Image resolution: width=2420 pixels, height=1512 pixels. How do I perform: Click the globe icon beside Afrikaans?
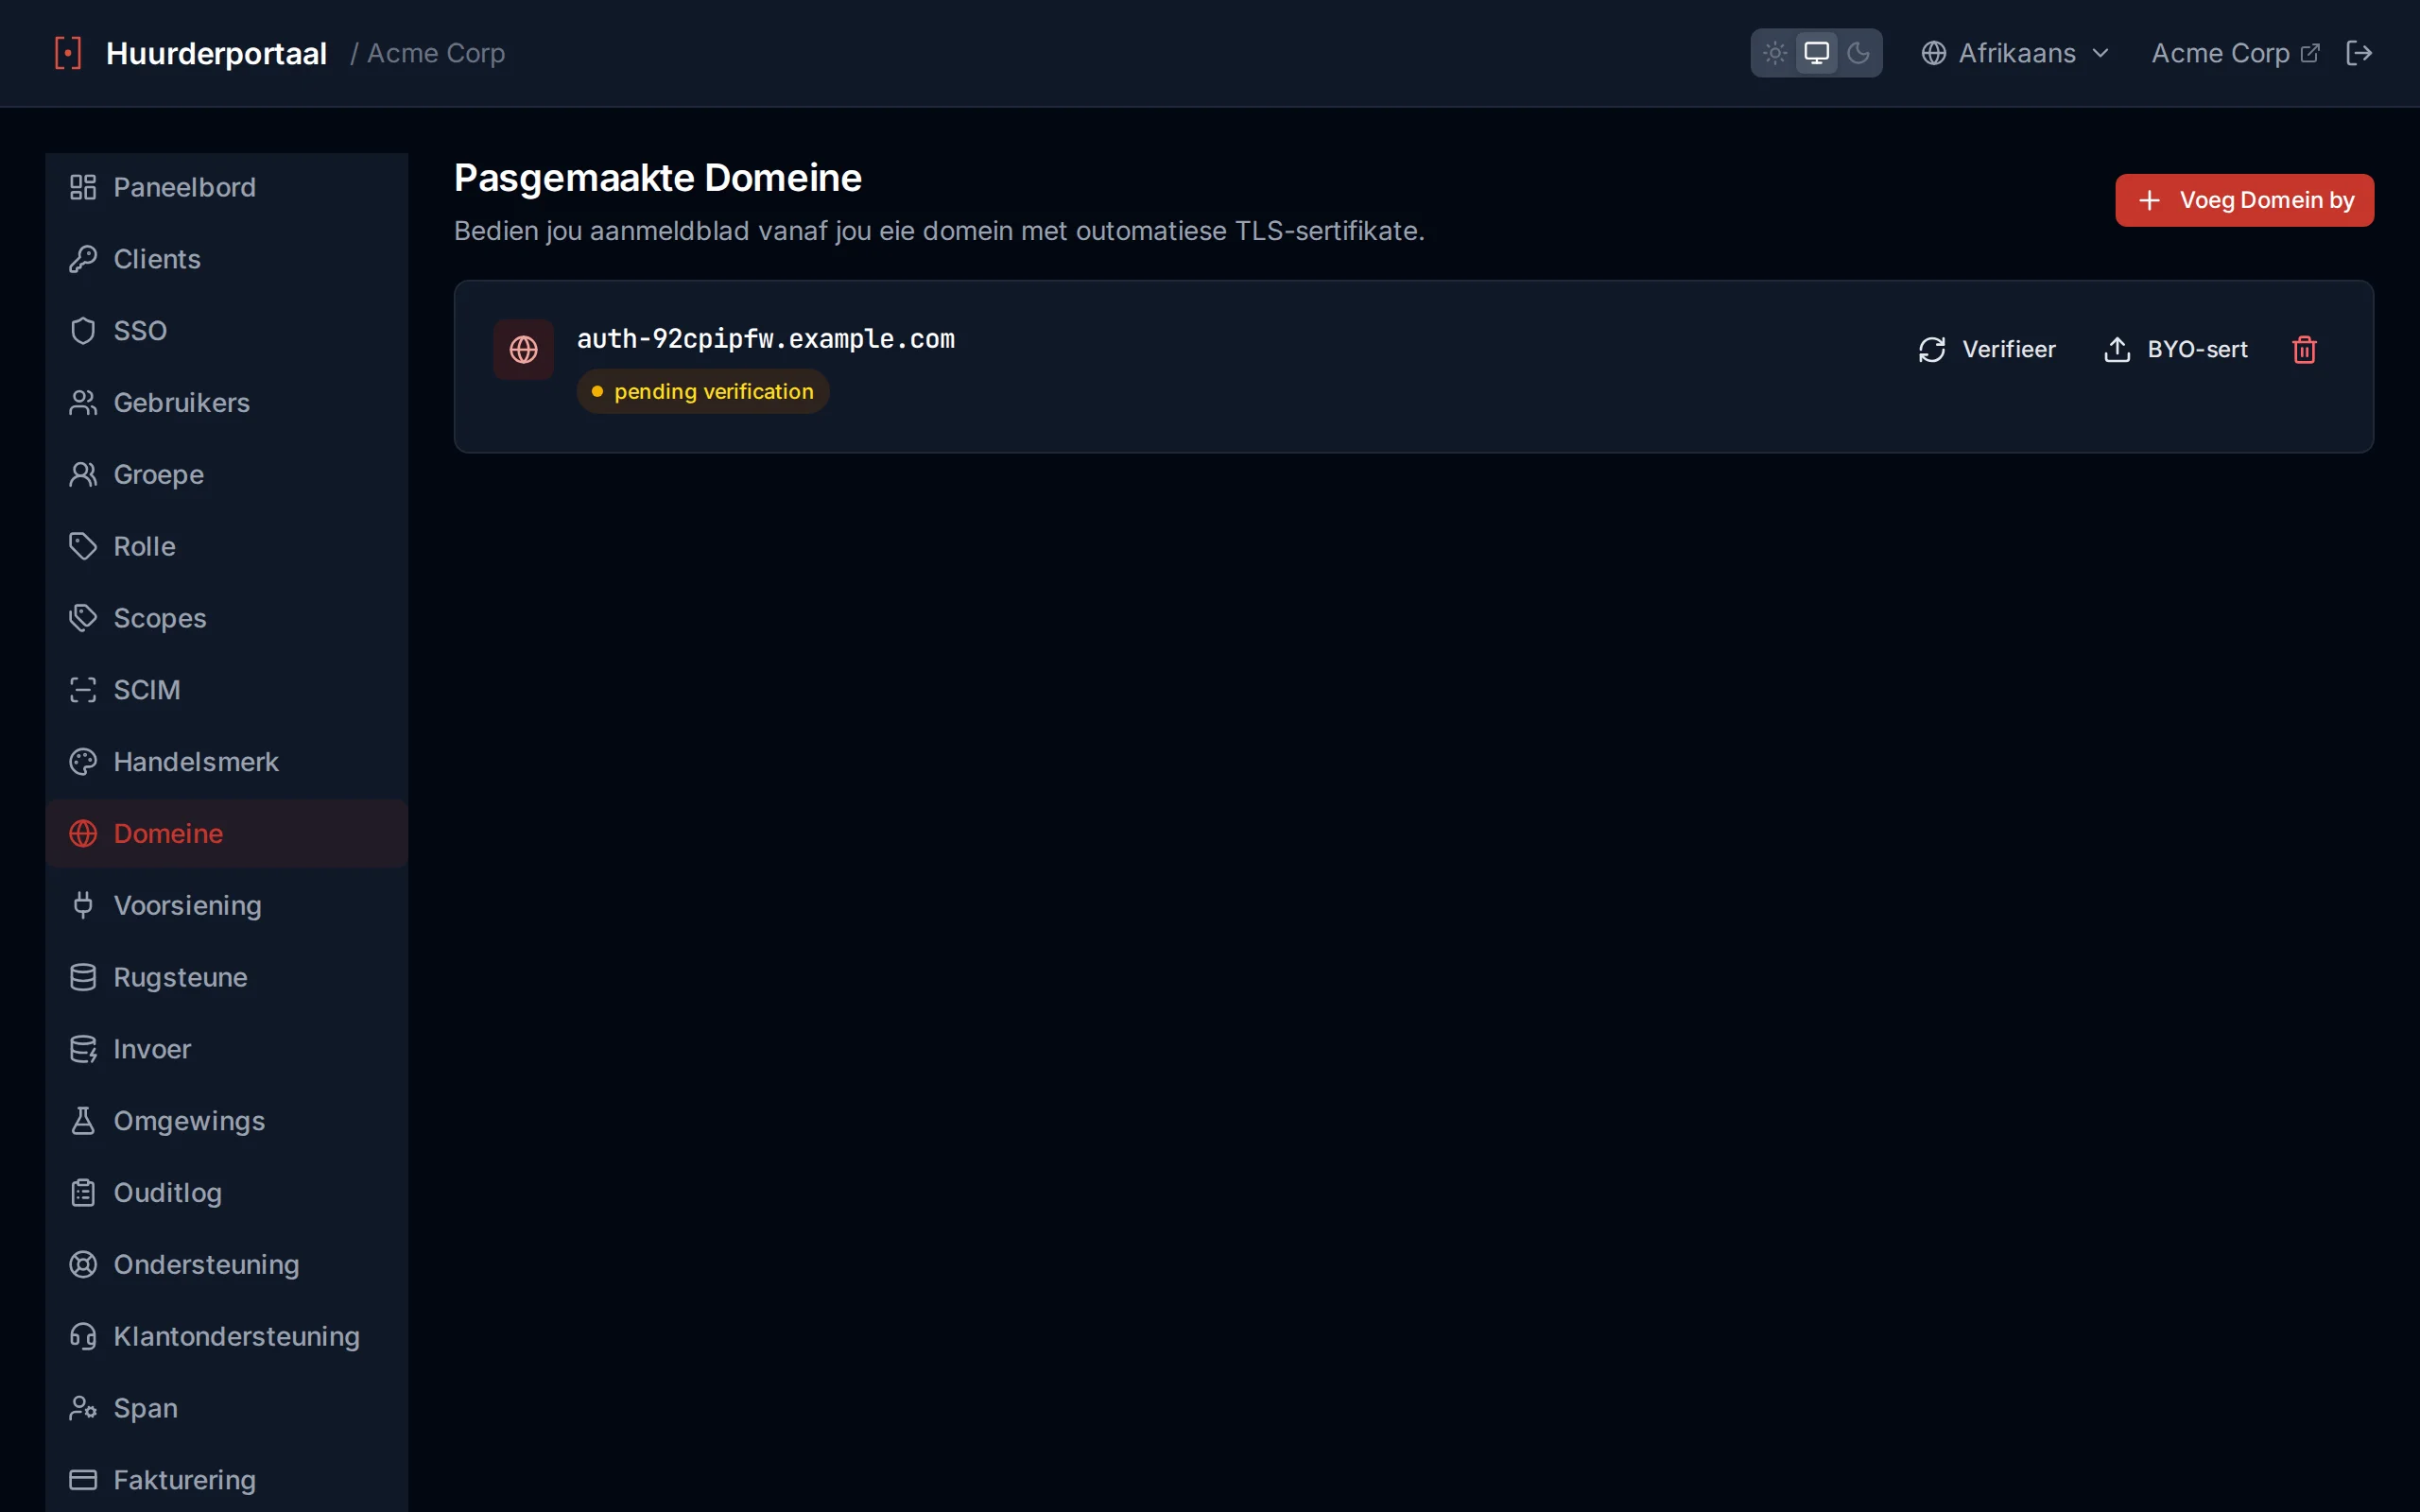pos(1934,53)
